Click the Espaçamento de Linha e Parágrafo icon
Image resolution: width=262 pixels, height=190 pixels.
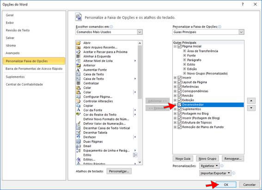click(x=78, y=151)
